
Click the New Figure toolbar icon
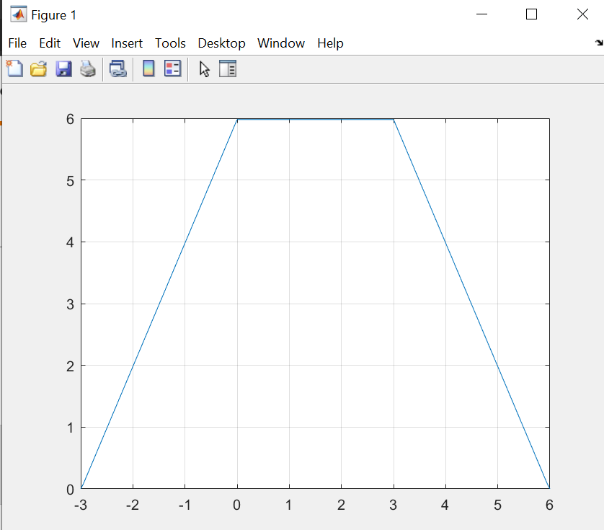(x=14, y=69)
